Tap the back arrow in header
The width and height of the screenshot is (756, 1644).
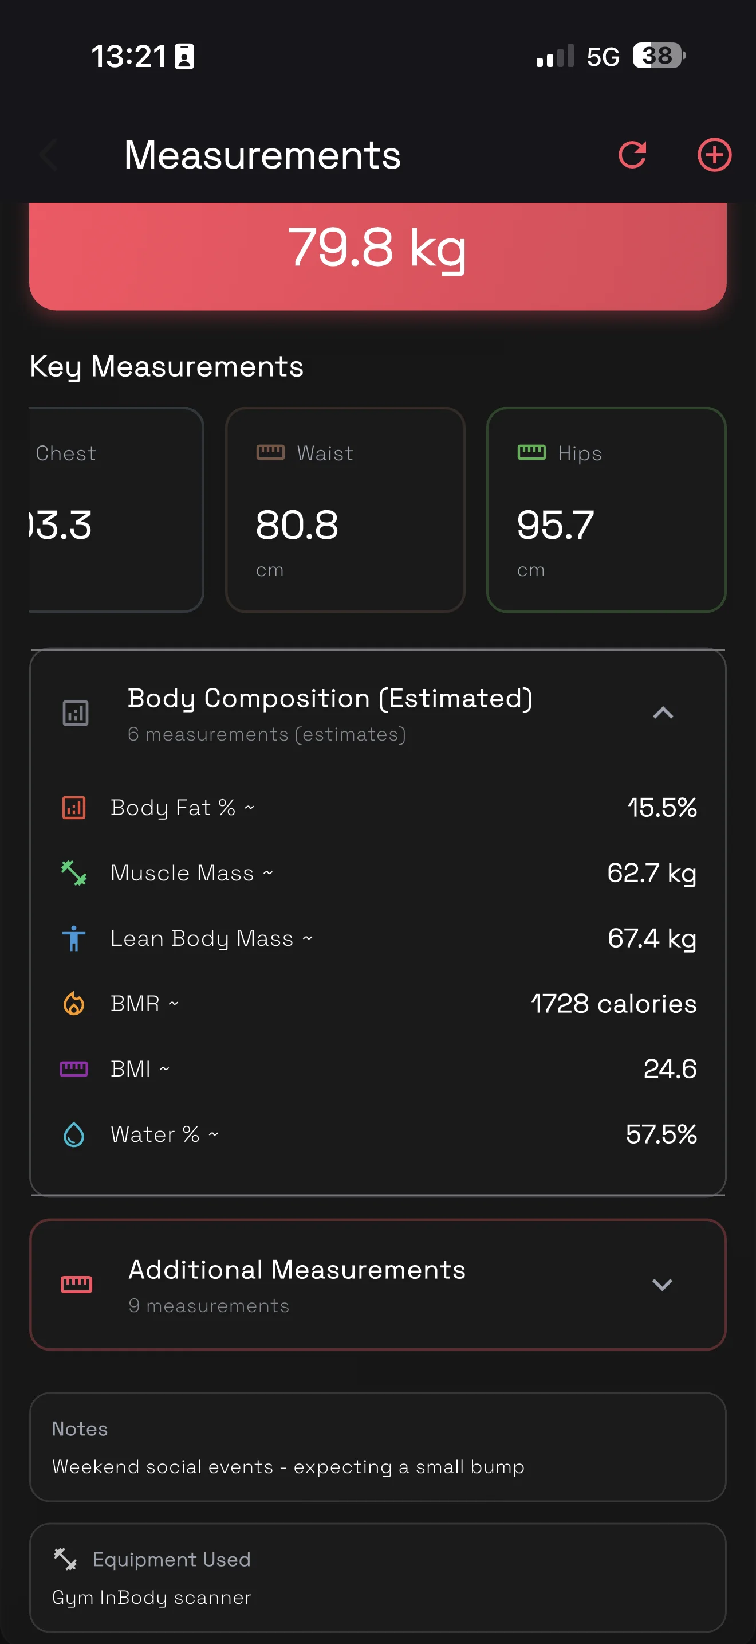point(49,155)
